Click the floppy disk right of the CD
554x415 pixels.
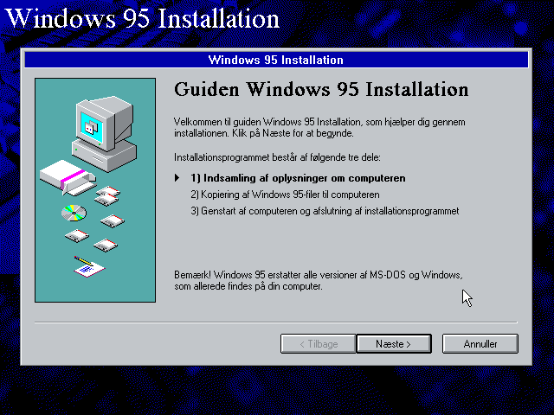[113, 221]
